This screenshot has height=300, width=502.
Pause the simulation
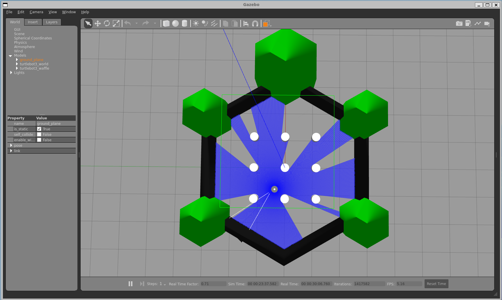(130, 284)
